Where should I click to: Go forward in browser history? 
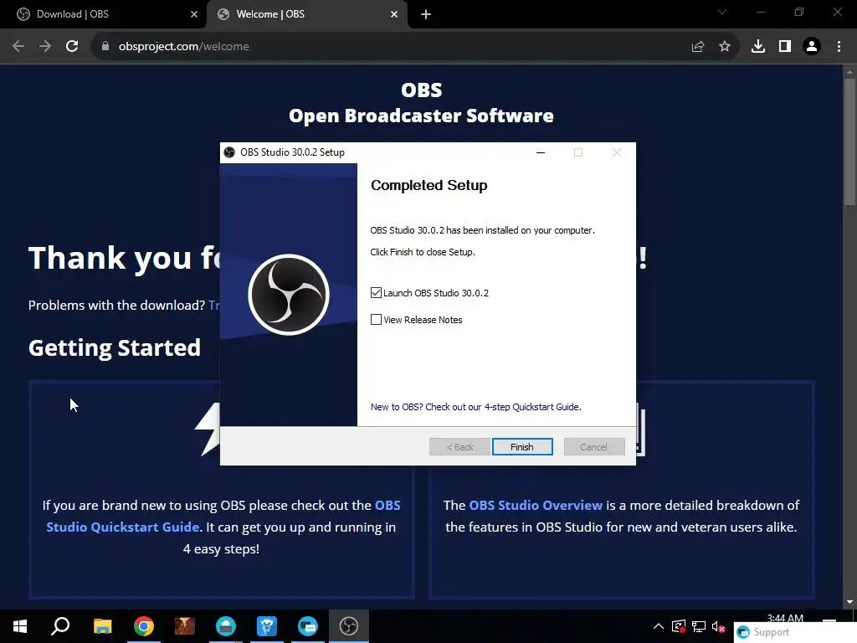point(45,47)
